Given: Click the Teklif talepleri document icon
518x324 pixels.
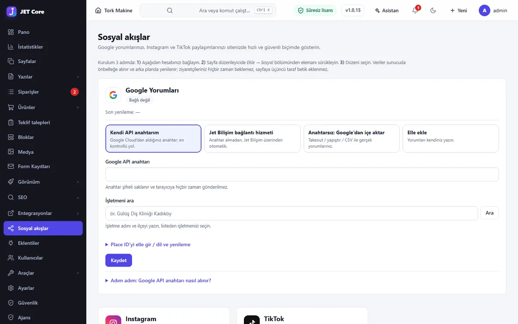Looking at the screenshot, I should 11,122.
